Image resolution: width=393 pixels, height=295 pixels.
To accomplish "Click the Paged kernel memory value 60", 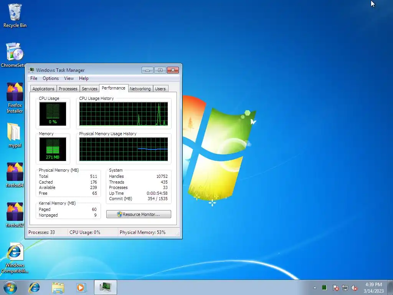I will click(94, 209).
